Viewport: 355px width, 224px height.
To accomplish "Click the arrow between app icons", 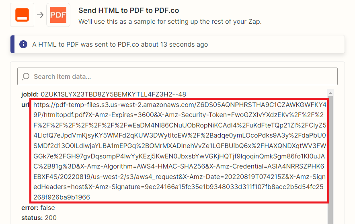I will pyautogui.click(x=40, y=15).
